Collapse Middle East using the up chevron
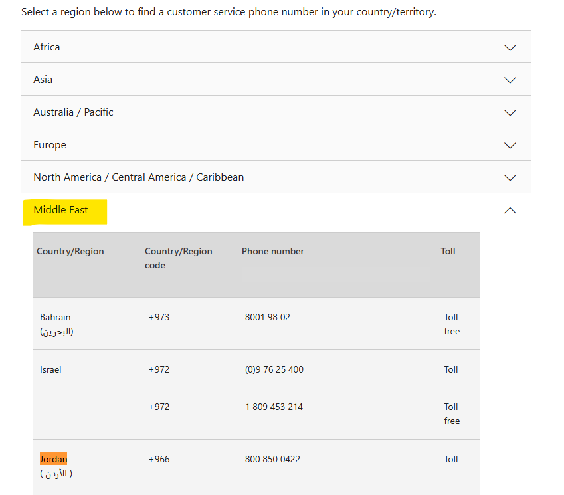Screen dimensions: 564x495 (x=510, y=211)
